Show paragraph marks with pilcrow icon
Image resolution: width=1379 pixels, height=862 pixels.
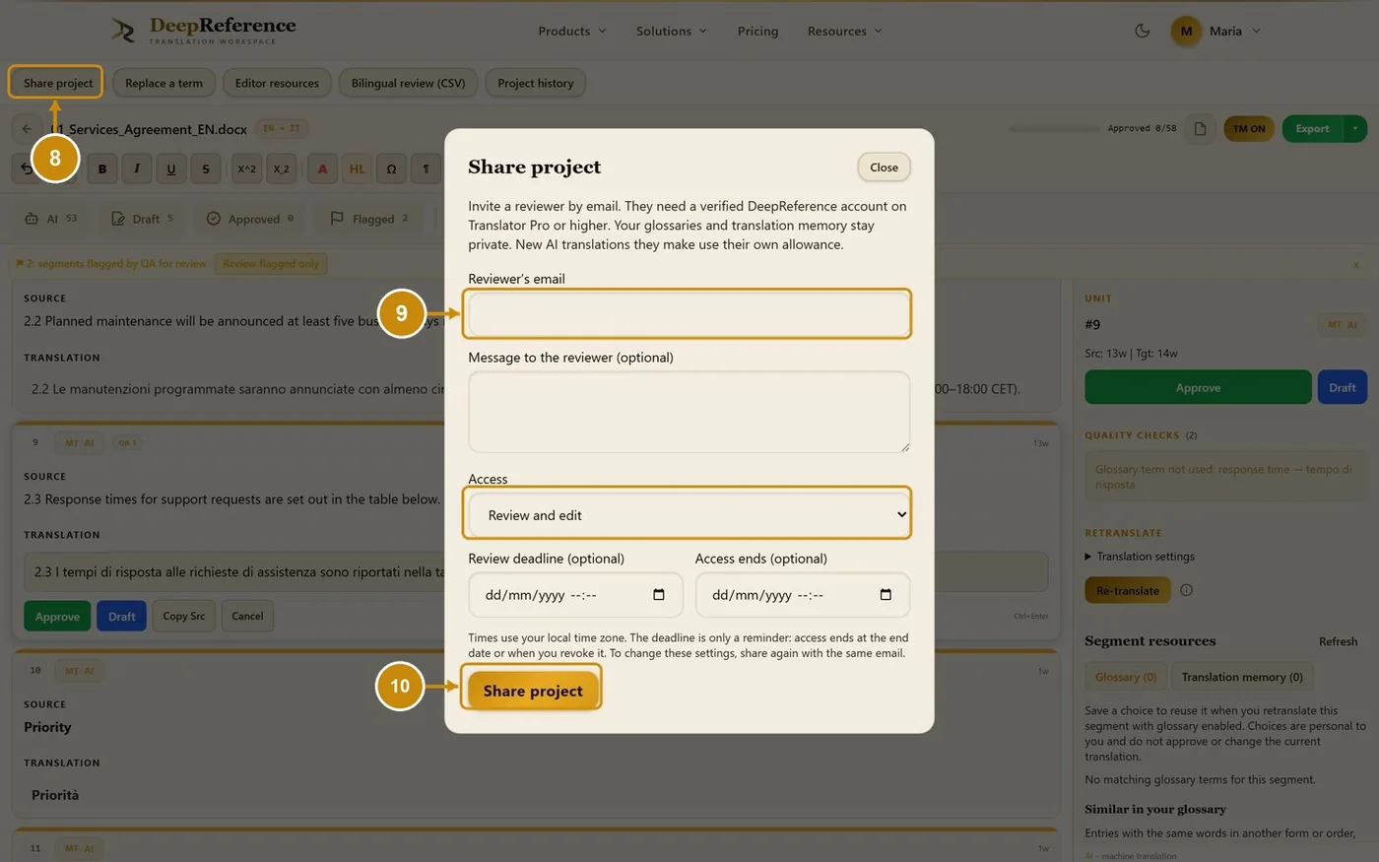(426, 168)
